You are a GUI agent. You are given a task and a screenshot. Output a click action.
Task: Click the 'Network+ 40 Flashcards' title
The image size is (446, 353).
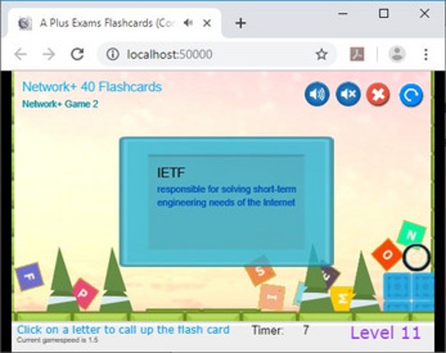point(92,87)
